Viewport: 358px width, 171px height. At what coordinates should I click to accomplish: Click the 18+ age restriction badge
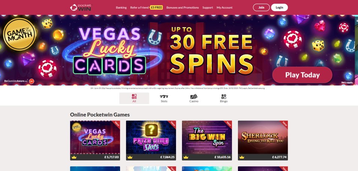[x=32, y=81]
